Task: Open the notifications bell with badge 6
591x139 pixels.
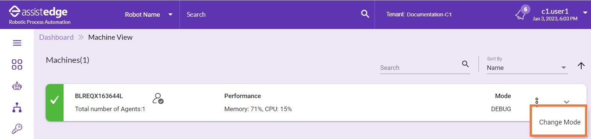Action: click(521, 14)
